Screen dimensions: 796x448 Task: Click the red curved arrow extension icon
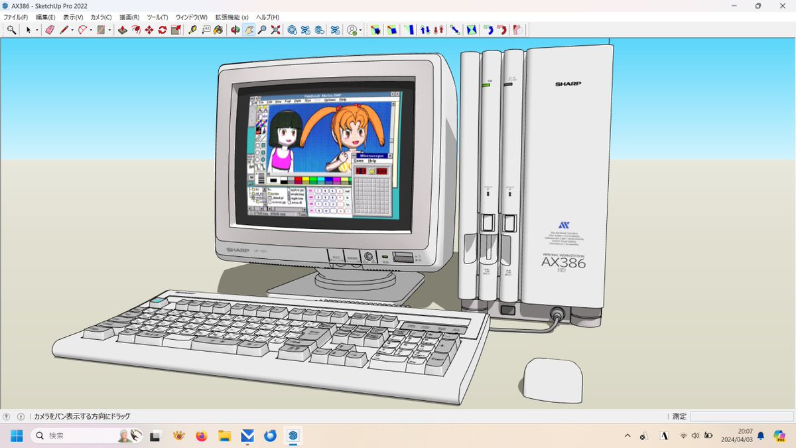502,30
